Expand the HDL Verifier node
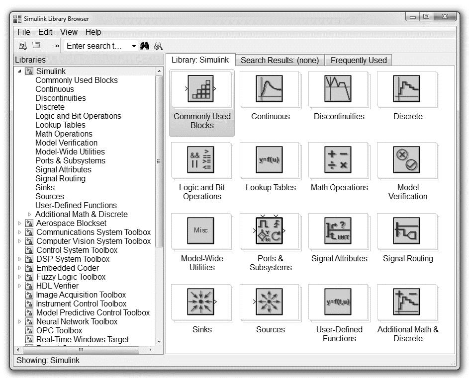The image size is (469, 378). (x=20, y=286)
